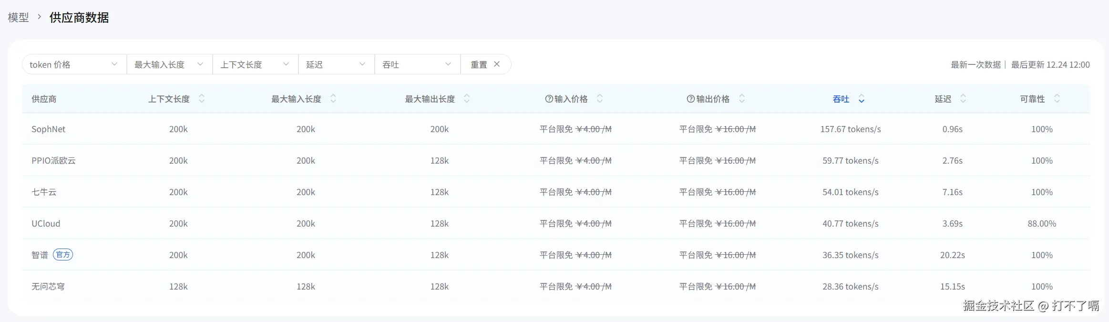The width and height of the screenshot is (1109, 322).
Task: Open the 上下文长度 filter dropdown
Action: pyautogui.click(x=255, y=64)
